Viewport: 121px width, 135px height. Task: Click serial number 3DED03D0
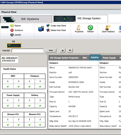point(73,77)
